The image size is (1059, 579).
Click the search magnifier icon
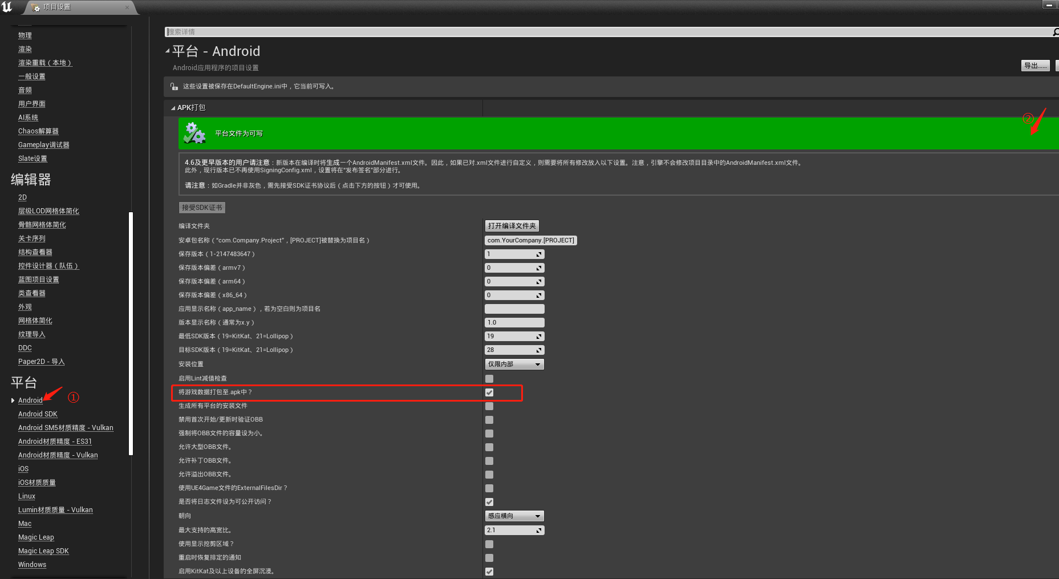[1056, 32]
